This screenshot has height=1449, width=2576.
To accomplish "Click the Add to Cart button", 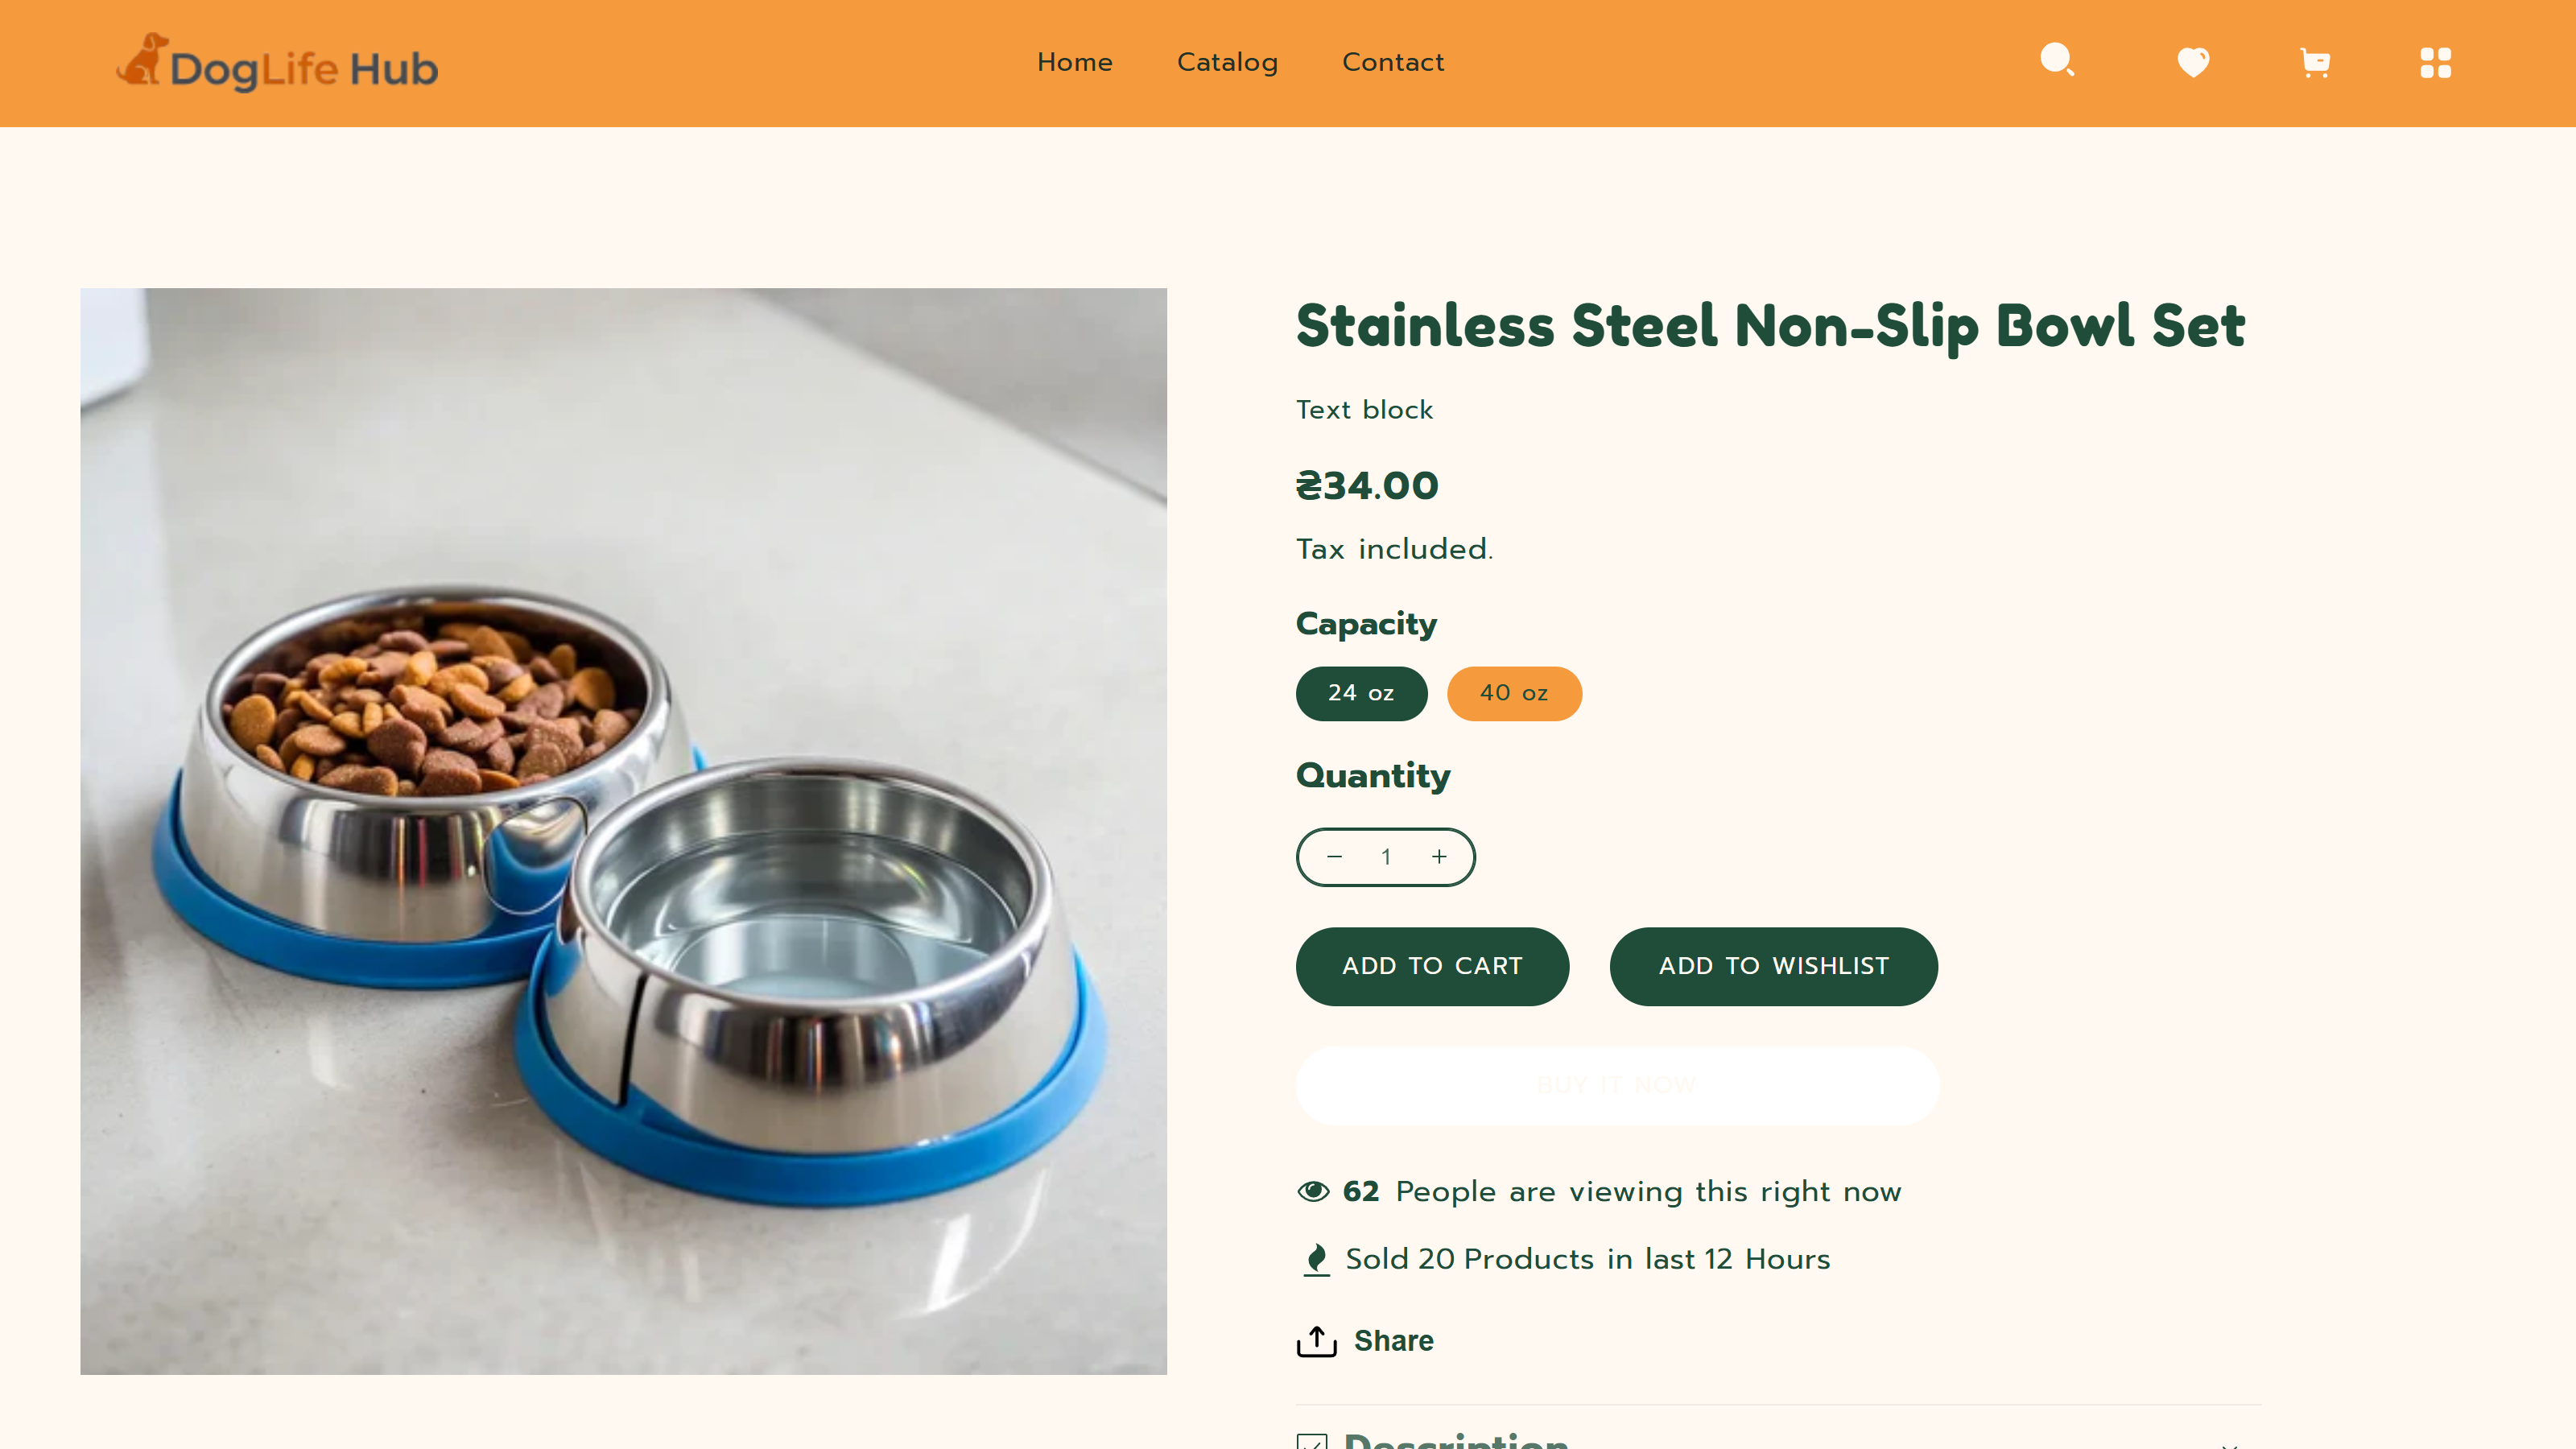I will coord(1432,966).
